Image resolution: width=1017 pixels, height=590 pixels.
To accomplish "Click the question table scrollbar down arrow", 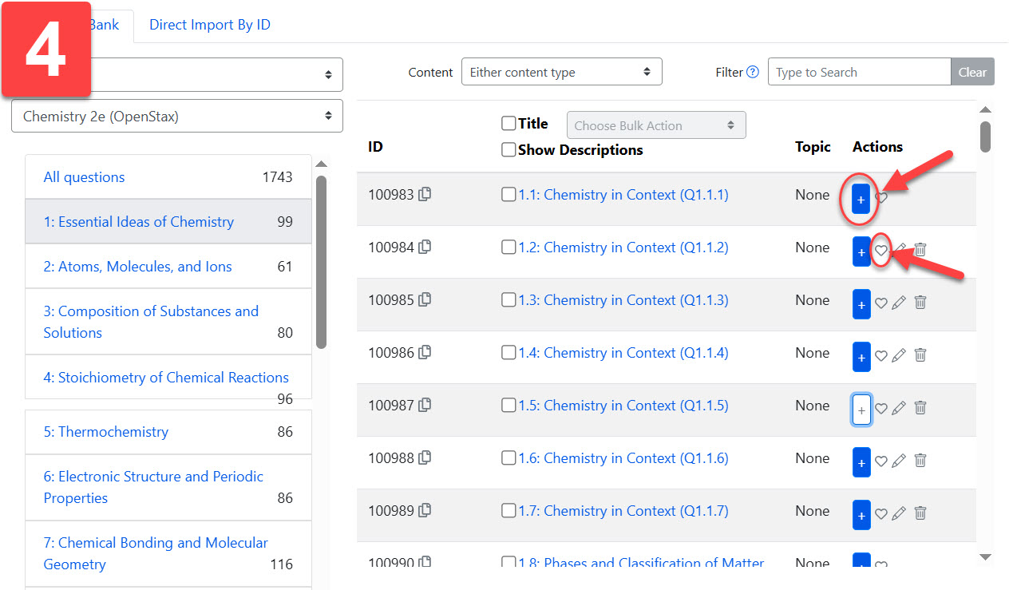I will [985, 556].
